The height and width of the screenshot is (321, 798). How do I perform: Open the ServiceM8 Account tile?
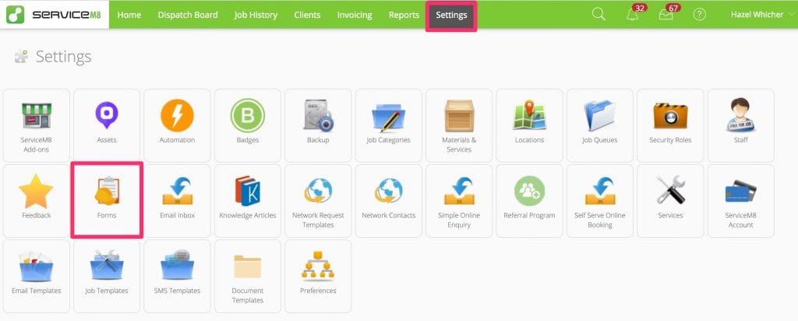pos(741,201)
